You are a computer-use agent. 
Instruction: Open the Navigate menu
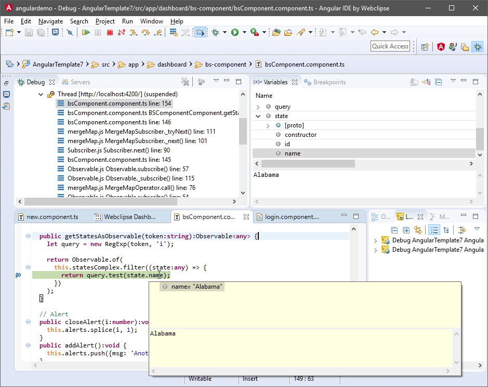[50, 21]
